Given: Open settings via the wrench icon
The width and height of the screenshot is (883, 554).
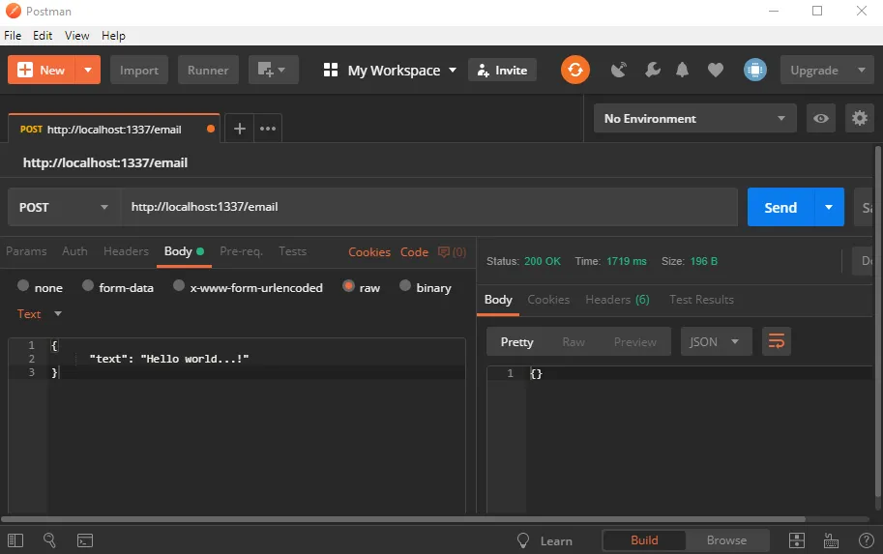Looking at the screenshot, I should (653, 70).
